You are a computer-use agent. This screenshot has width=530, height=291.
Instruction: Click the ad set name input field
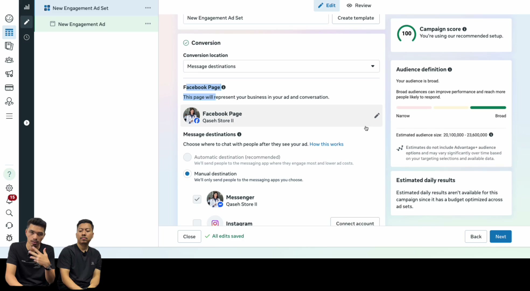point(256,18)
